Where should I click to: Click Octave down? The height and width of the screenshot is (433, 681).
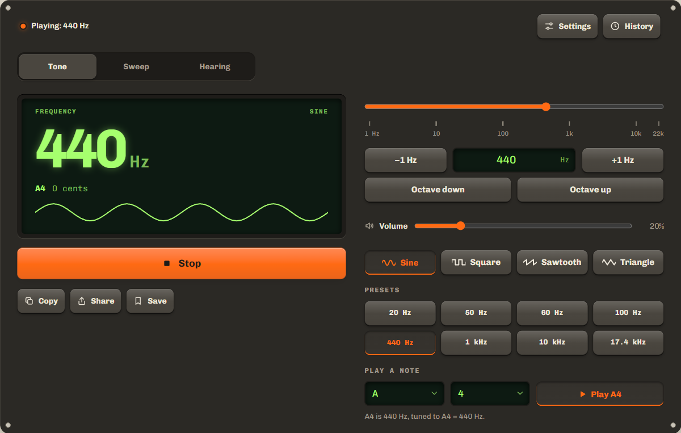point(438,190)
